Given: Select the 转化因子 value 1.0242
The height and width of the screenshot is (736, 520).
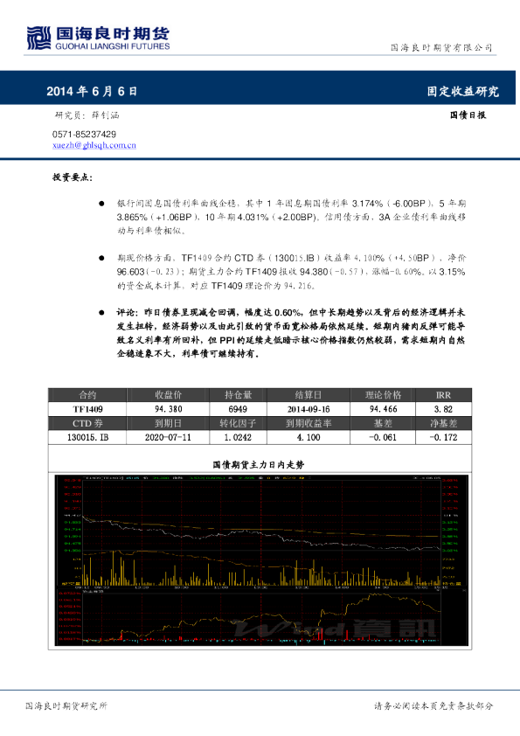Looking at the screenshot, I should pyautogui.click(x=238, y=437).
